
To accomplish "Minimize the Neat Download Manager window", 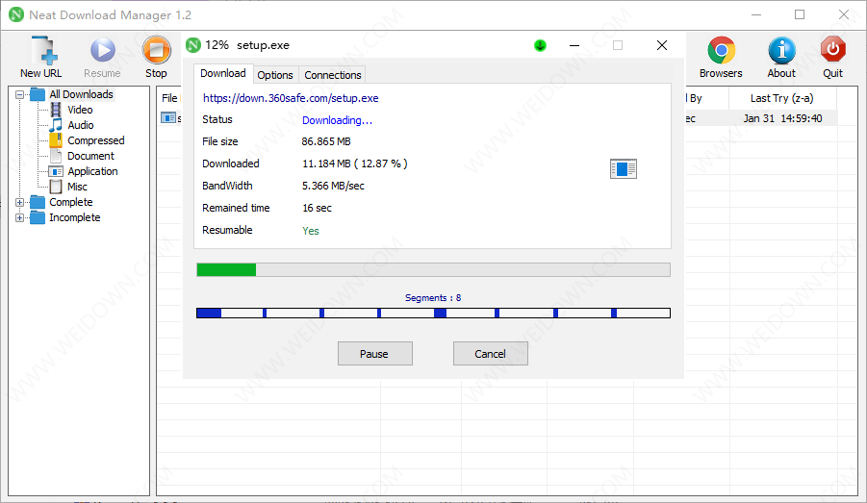I will 756,15.
